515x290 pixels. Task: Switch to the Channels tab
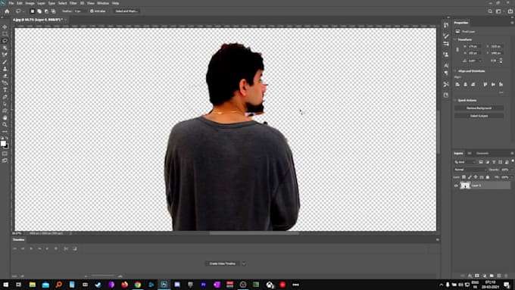tap(482, 154)
